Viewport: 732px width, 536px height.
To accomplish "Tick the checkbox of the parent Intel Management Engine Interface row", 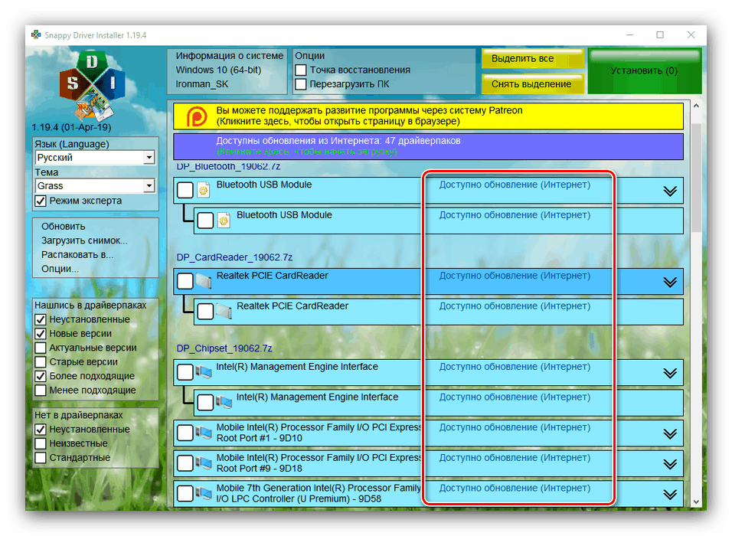I will tap(185, 372).
